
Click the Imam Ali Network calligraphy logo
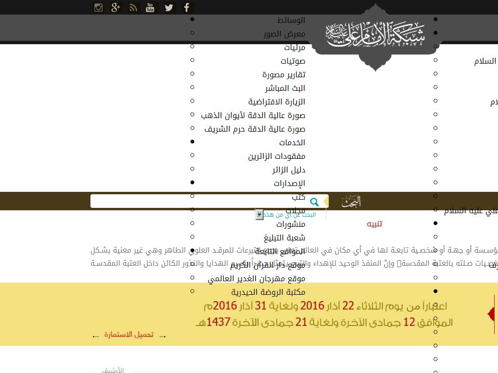375,35
